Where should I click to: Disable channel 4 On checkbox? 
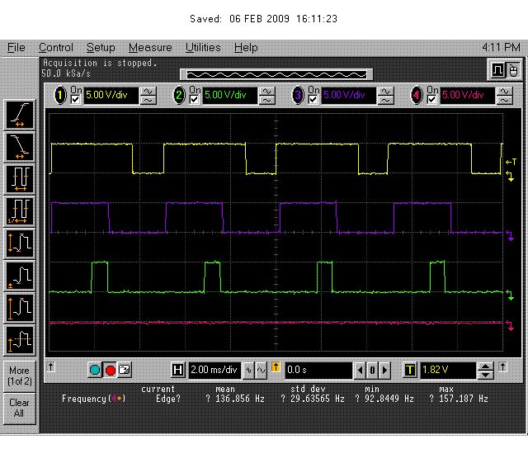(x=432, y=99)
